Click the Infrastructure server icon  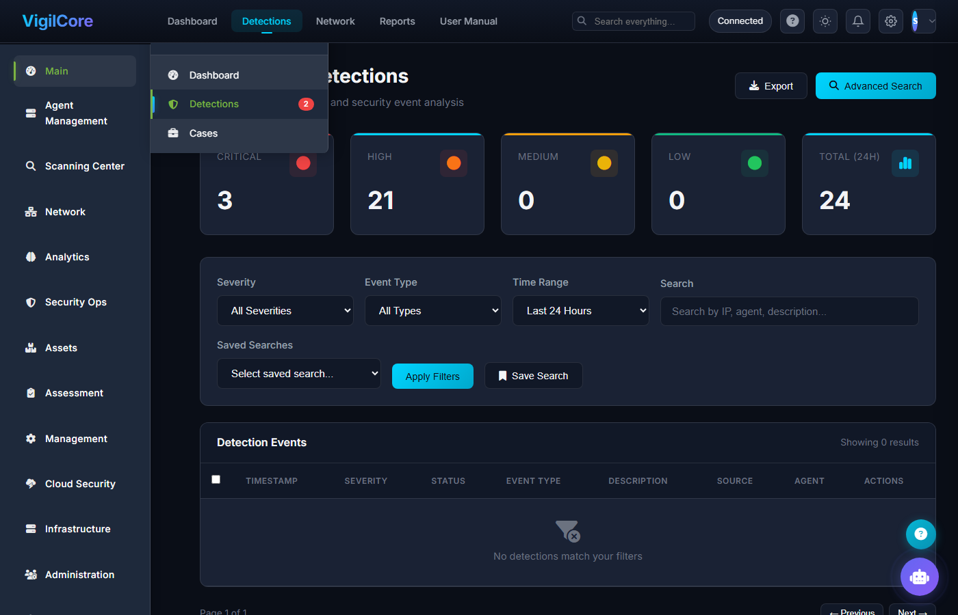point(31,529)
